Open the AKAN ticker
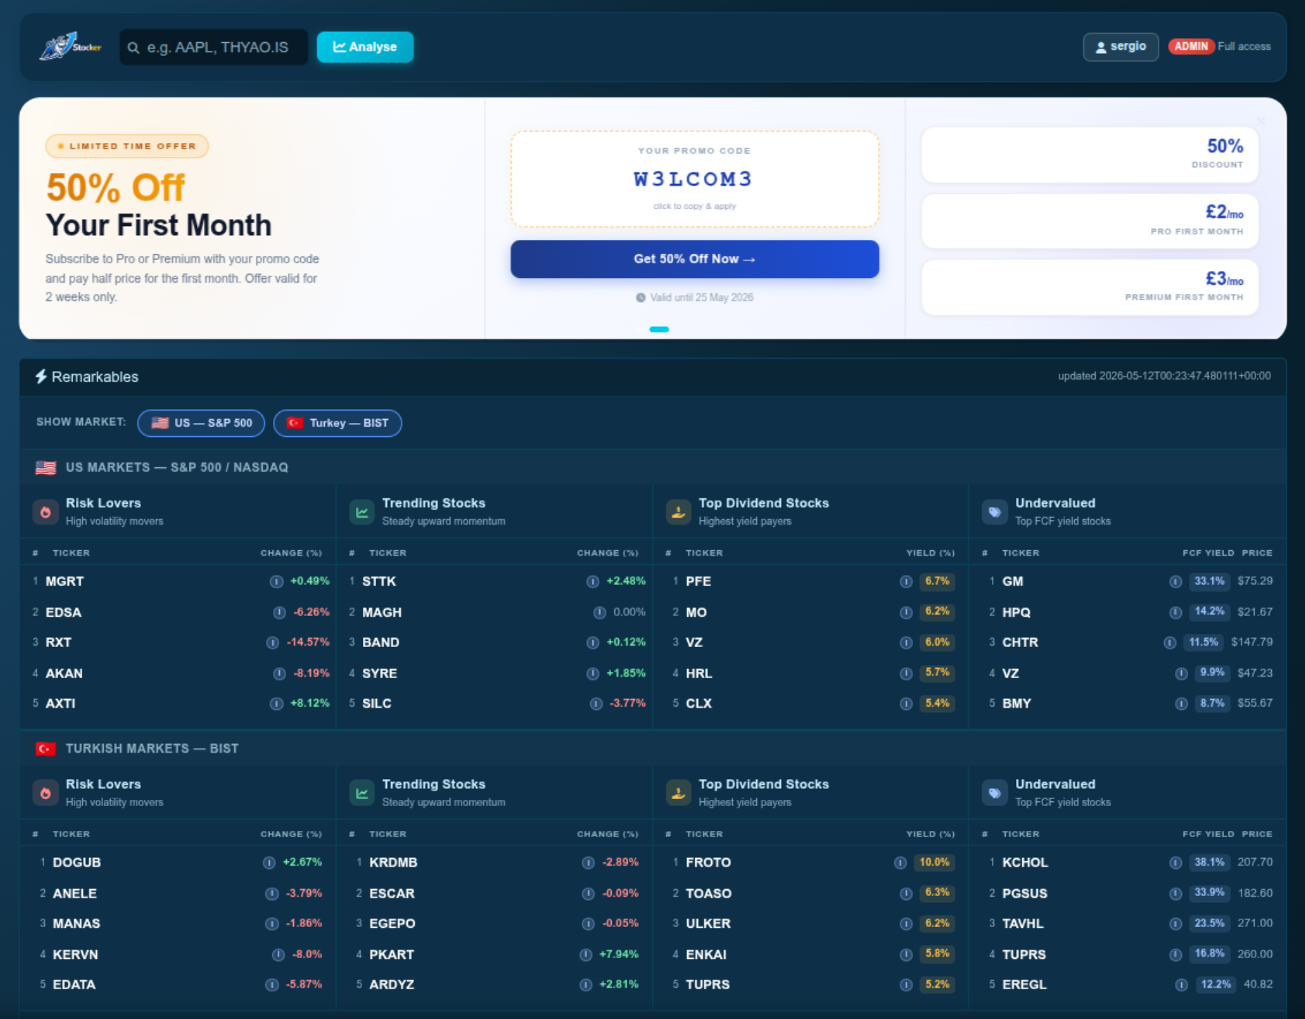1305x1019 pixels. [64, 673]
